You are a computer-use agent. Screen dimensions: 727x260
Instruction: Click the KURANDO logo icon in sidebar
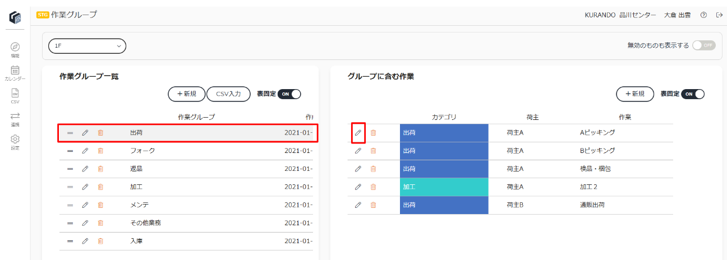tap(15, 17)
